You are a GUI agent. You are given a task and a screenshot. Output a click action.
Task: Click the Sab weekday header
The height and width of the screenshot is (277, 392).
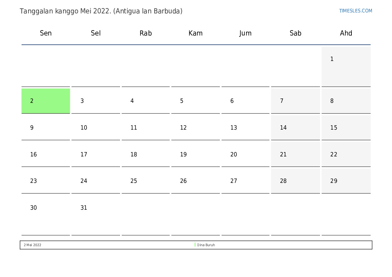(x=295, y=33)
